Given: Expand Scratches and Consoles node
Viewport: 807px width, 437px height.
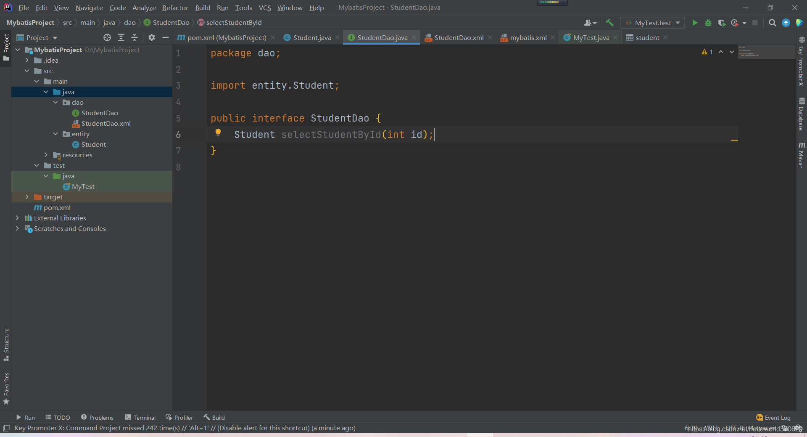Looking at the screenshot, I should pos(18,228).
